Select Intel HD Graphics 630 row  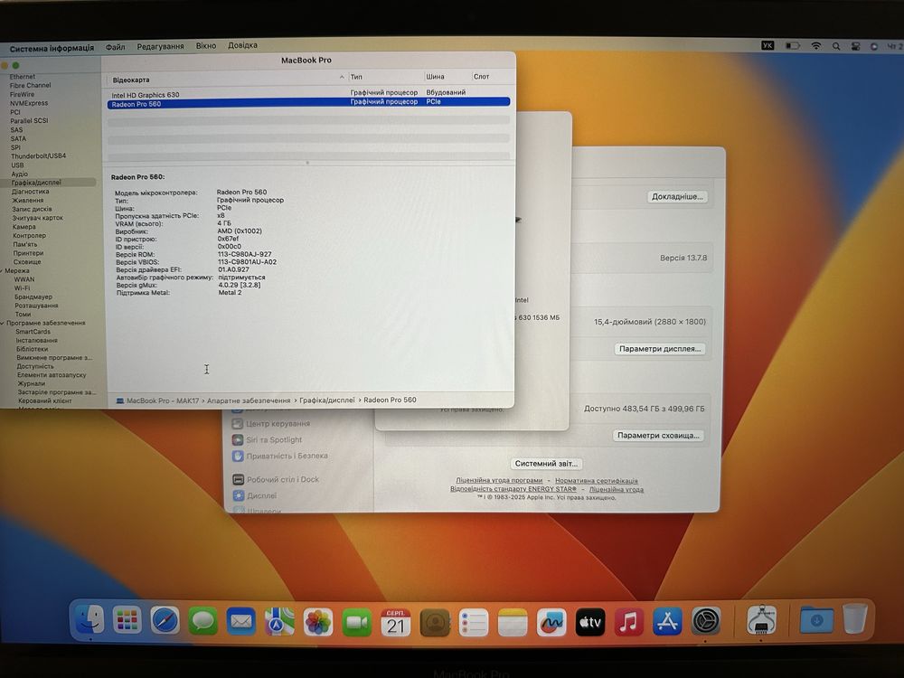[308, 94]
